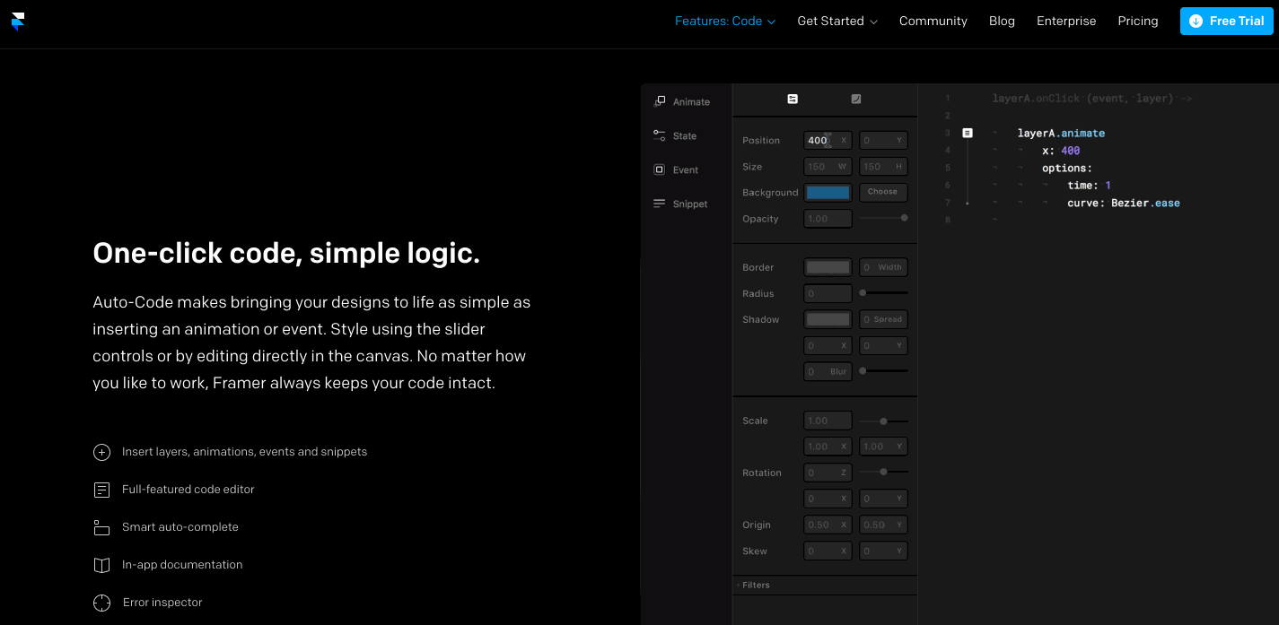Click the animation marker icon on line 3
1279x625 pixels.
tap(968, 133)
